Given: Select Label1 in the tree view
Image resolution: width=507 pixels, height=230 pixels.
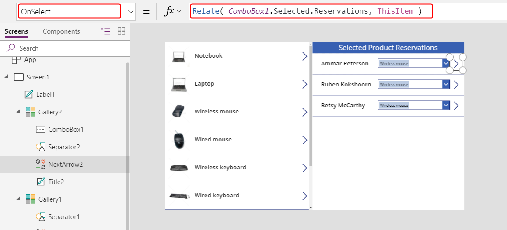Looking at the screenshot, I should pos(45,95).
